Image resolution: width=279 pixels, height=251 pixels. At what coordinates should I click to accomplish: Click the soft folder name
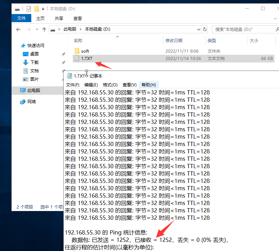tap(85, 51)
